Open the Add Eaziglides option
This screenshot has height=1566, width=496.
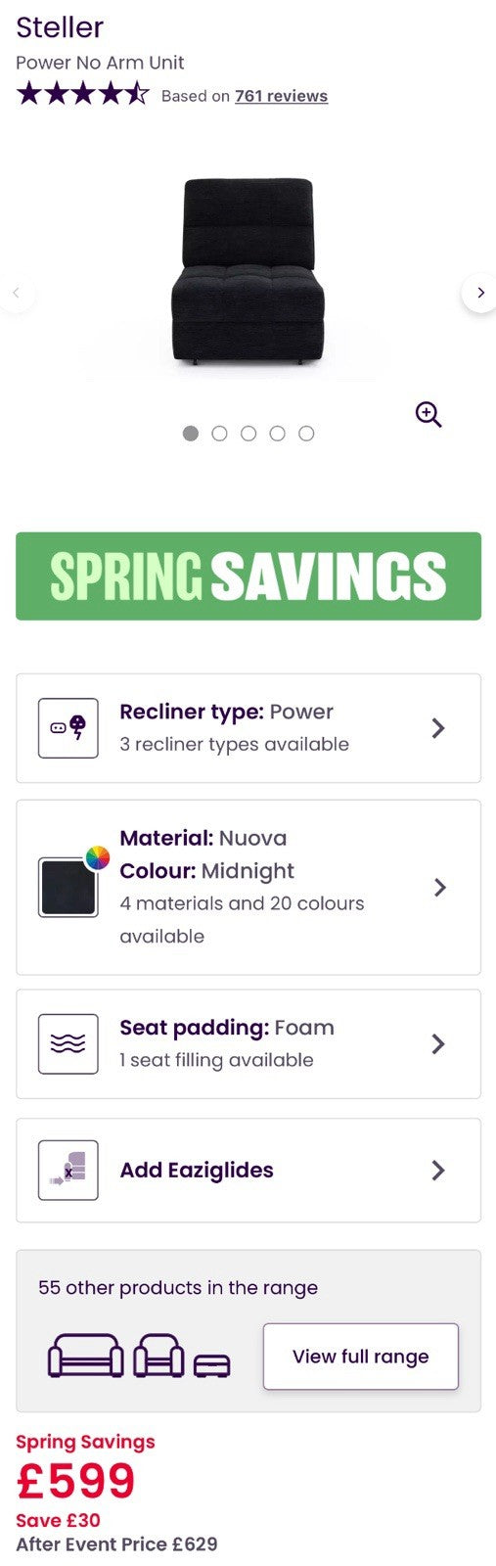click(248, 1171)
